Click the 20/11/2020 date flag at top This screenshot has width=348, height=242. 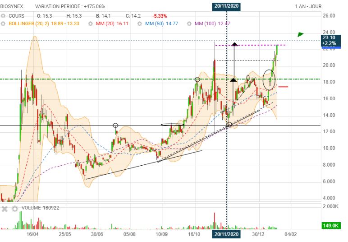click(226, 6)
